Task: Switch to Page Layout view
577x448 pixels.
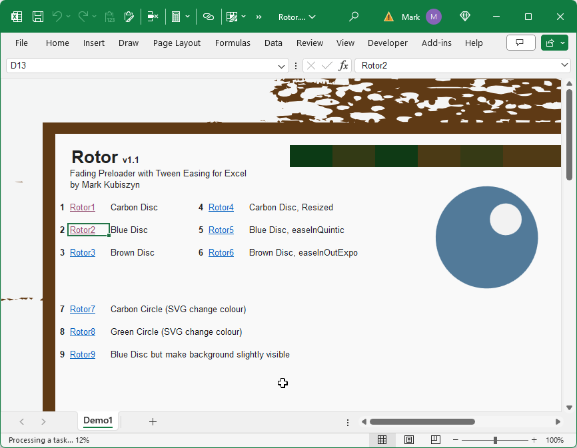Action: [408, 440]
